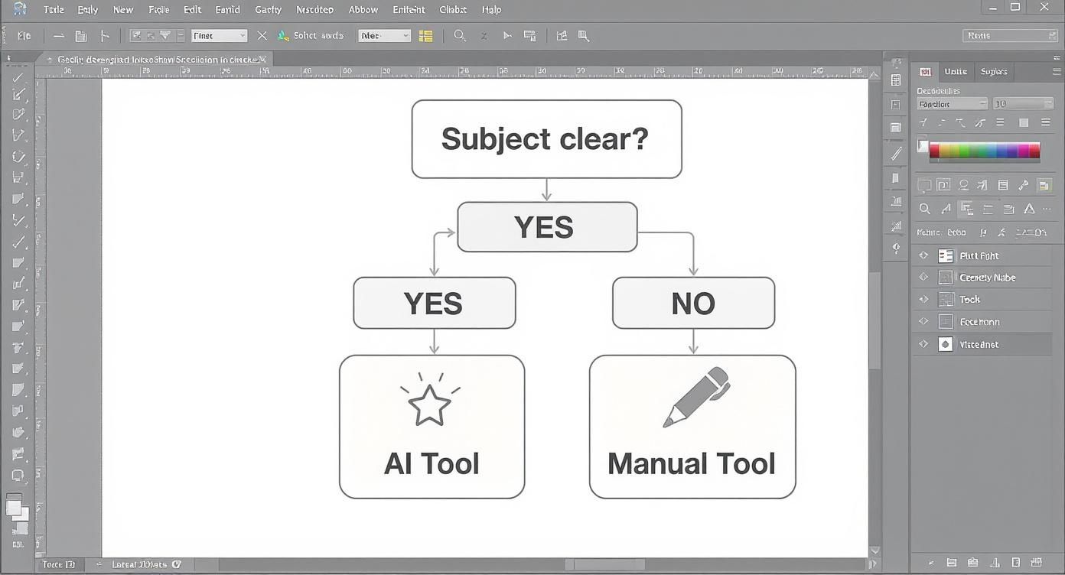Switch to the Styles tab in the right panel
The height and width of the screenshot is (575, 1065).
pos(993,71)
